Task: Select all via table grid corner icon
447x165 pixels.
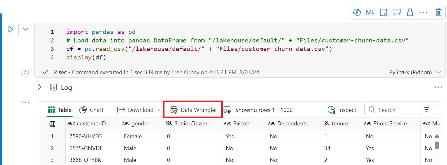Action: (52, 124)
